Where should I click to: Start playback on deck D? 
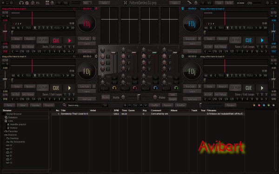(262, 88)
